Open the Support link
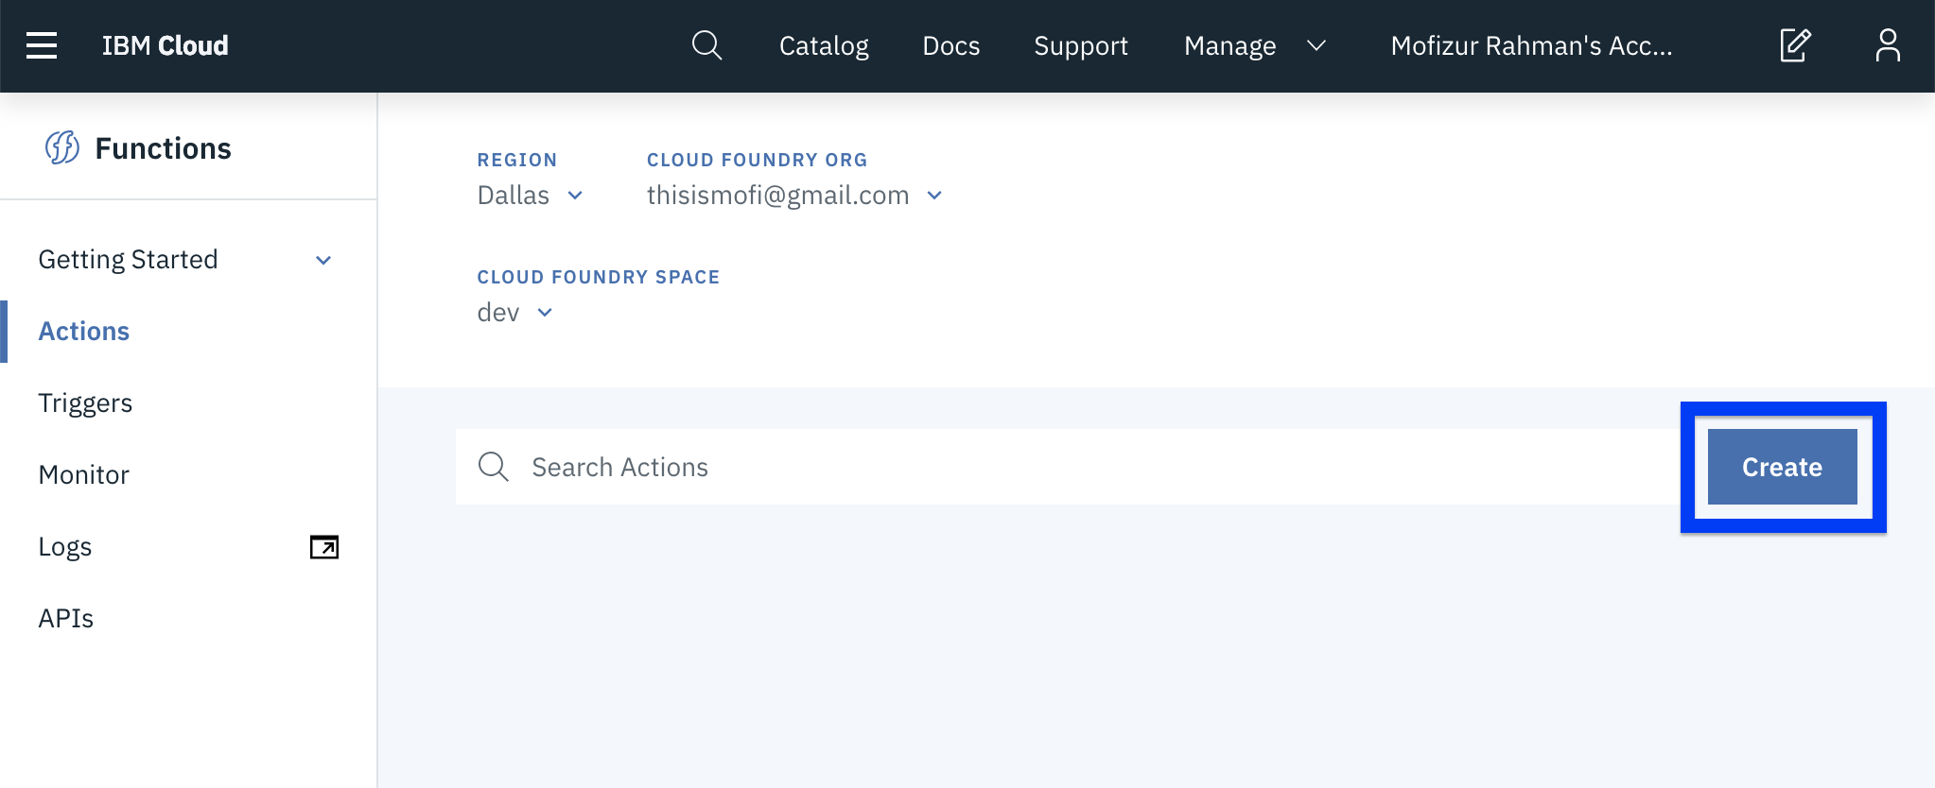This screenshot has height=788, width=1935. [1081, 45]
